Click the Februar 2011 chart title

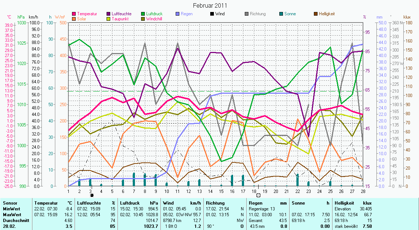tap(209, 5)
